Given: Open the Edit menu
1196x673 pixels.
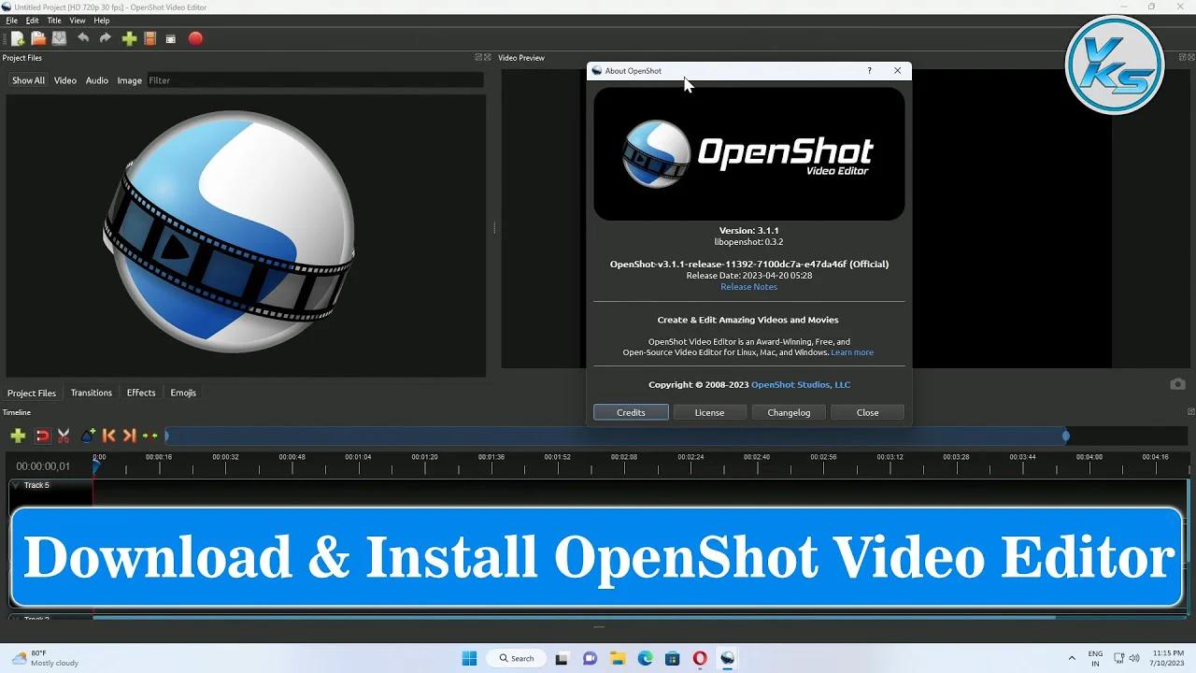Looking at the screenshot, I should (x=32, y=20).
